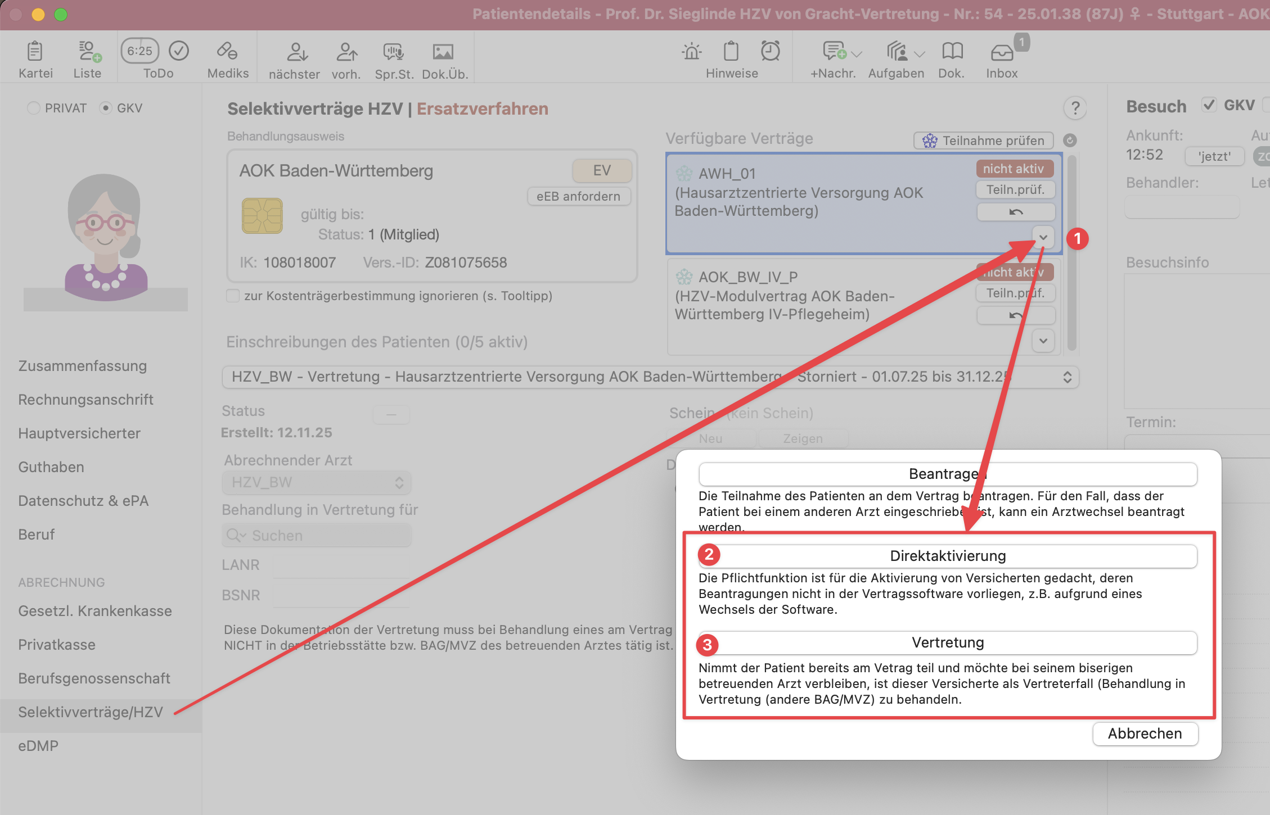Screen dimensions: 1270x815
Task: Open the help question mark button
Action: 1075,108
